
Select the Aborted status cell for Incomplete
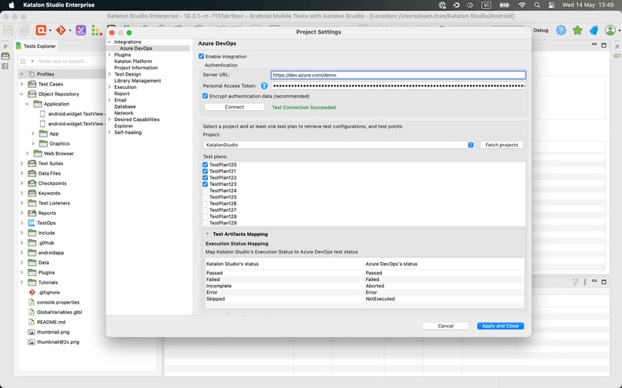pos(445,286)
